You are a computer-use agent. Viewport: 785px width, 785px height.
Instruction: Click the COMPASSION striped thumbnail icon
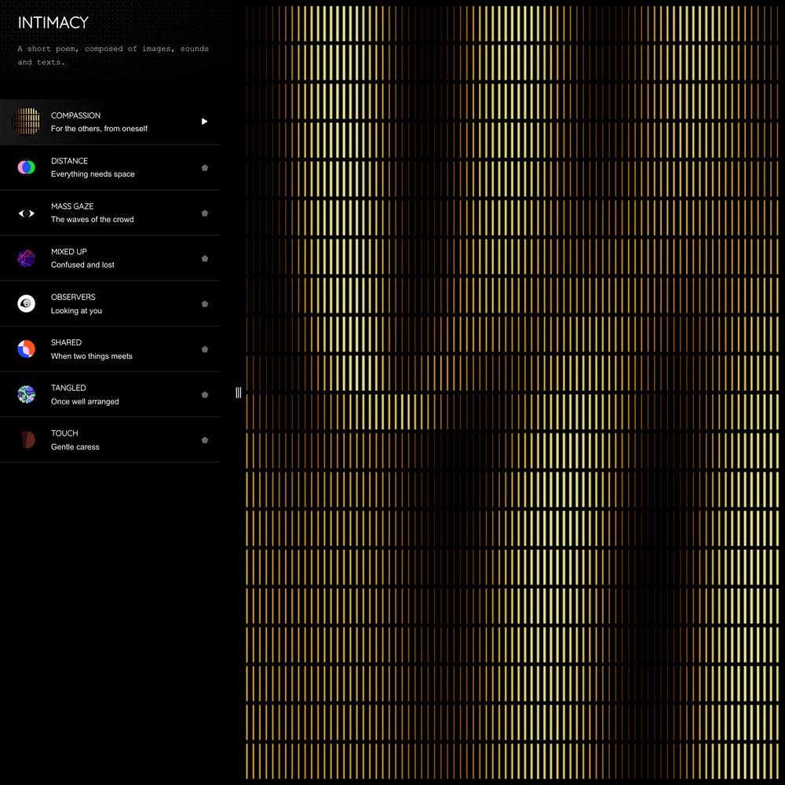tap(26, 122)
